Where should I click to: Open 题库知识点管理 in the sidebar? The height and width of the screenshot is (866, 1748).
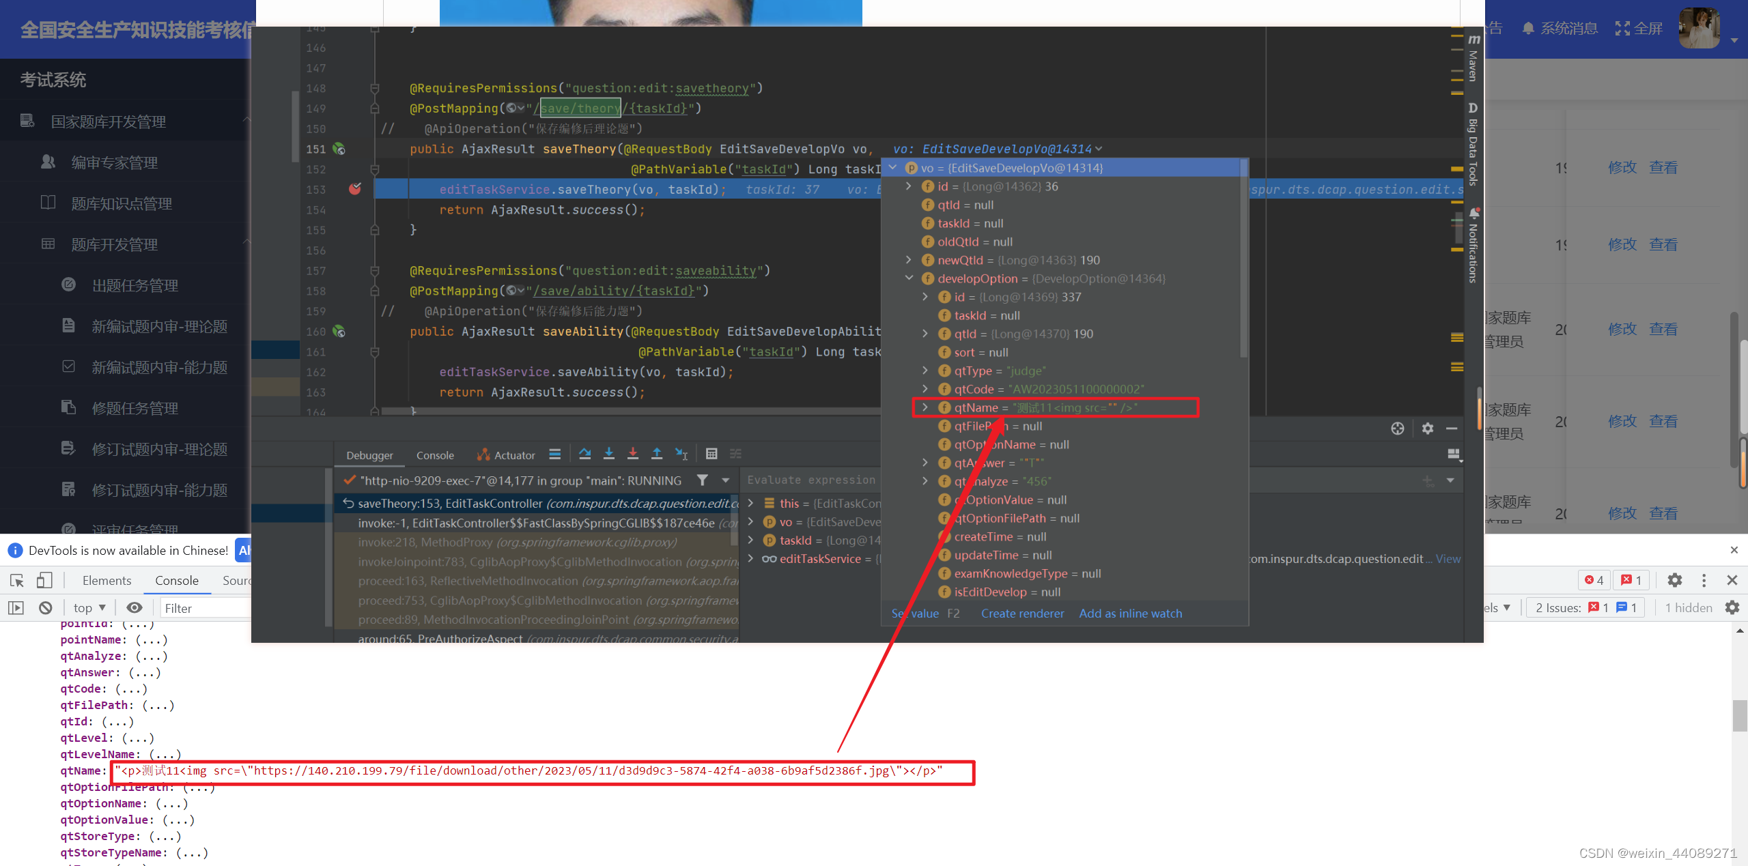click(x=122, y=203)
